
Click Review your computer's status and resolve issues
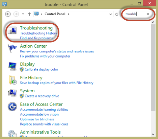pyautogui.click(x=57, y=51)
